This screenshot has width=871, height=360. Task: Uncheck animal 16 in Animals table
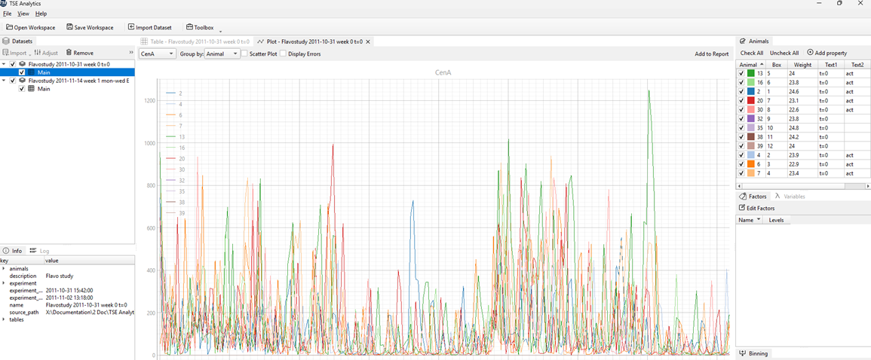click(x=741, y=82)
